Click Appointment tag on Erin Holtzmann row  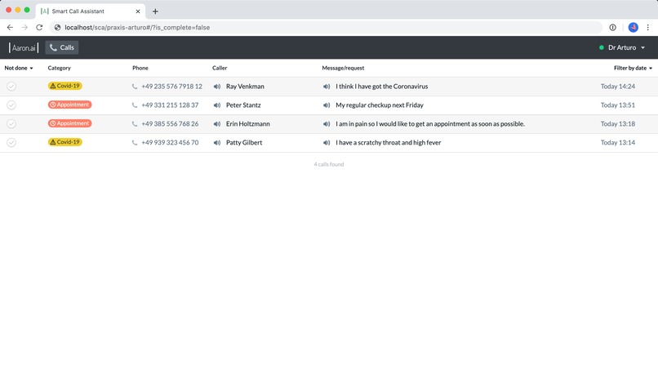click(x=69, y=123)
